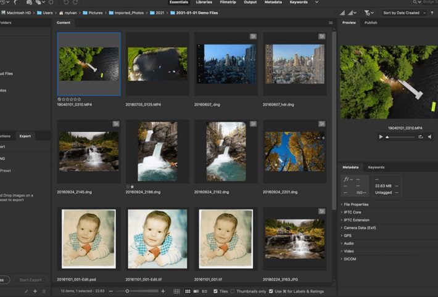The image size is (438, 297).
Task: Select the Metadata panel tab
Action: [350, 167]
